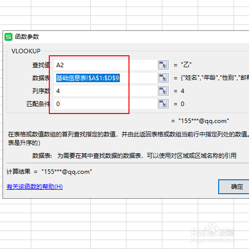Open the 有关该函数的帮助(H) link
This screenshot has height=249, width=249.
point(34,187)
